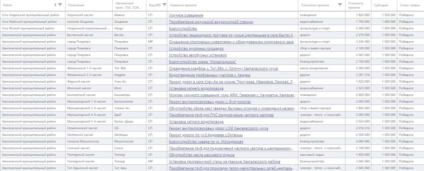Click the Синский наслег cell
This screenshot has height=171, width=424.
coord(89,148)
